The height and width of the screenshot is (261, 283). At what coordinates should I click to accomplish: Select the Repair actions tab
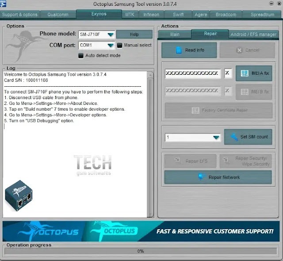click(210, 34)
